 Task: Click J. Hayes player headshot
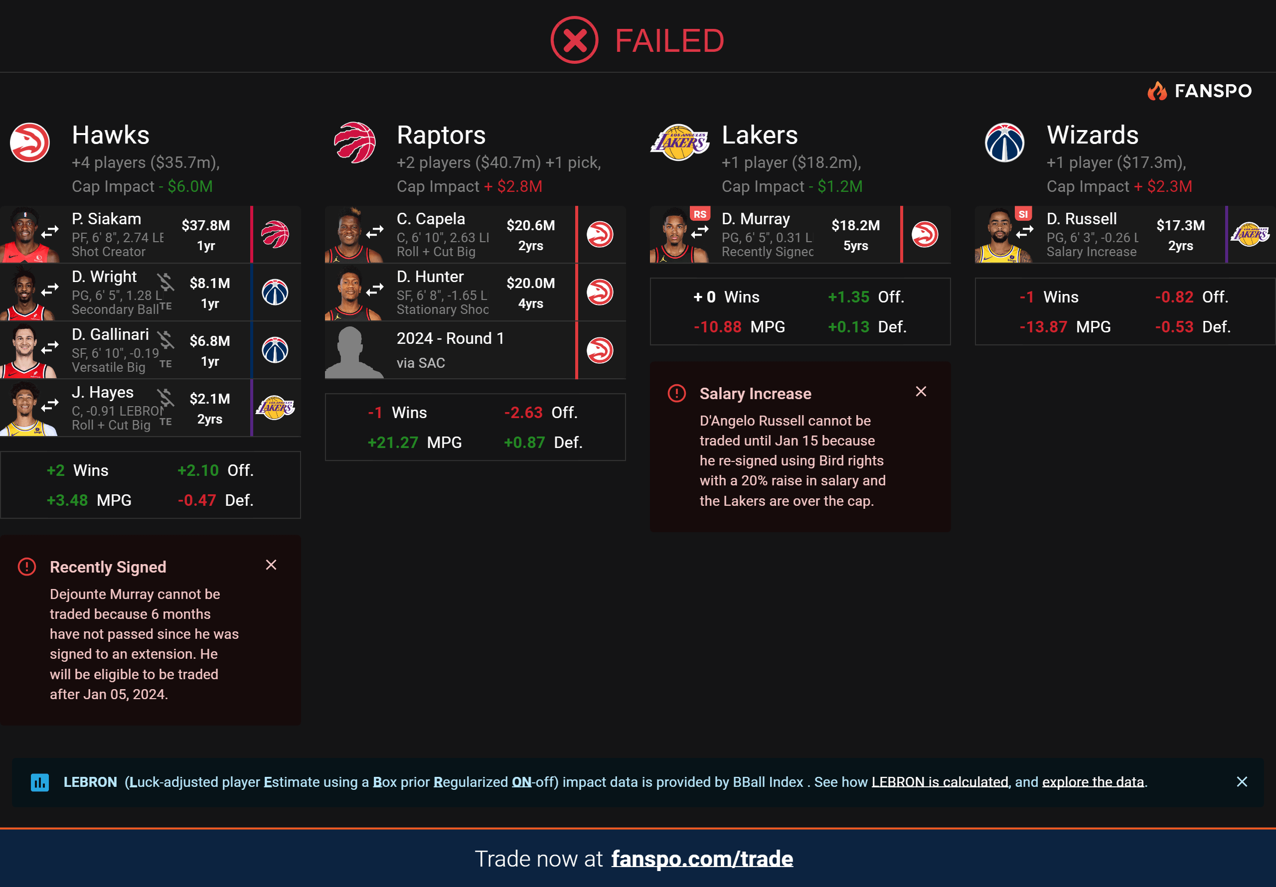point(27,409)
